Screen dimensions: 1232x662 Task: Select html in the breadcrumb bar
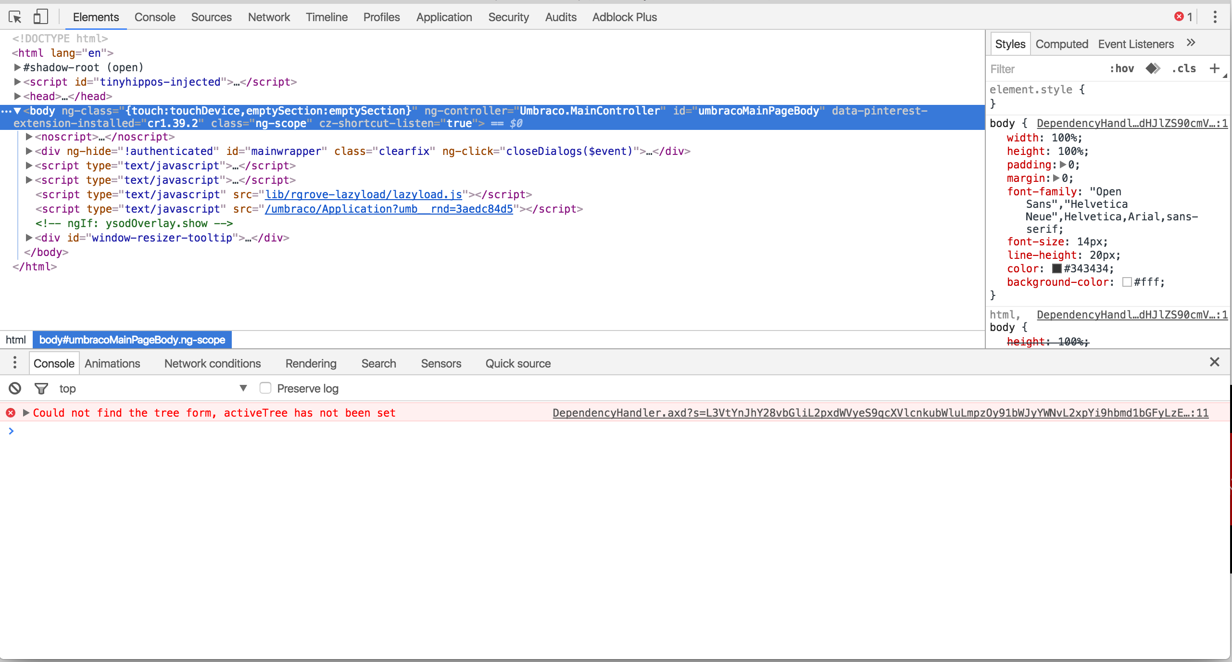16,340
